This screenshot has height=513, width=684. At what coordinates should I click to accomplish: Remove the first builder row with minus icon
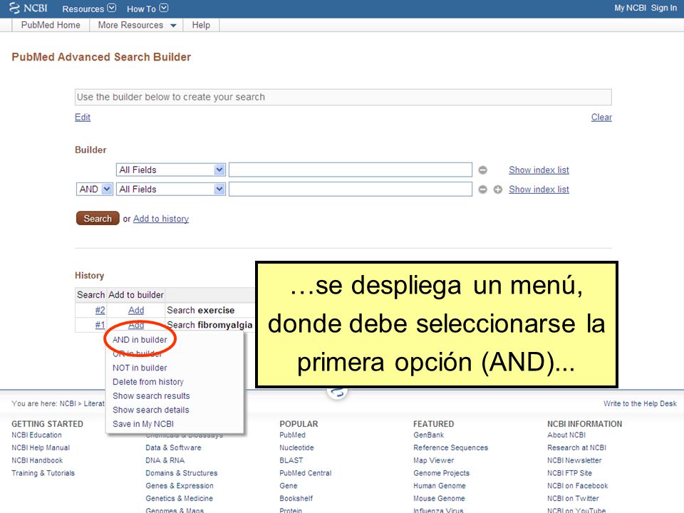click(x=482, y=170)
